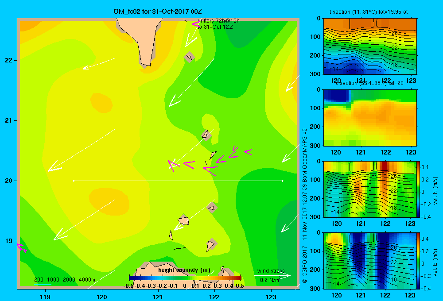This screenshot has width=443, height=301.
Task: Click latitude label '22' on the main map axis
Action: click(9, 60)
